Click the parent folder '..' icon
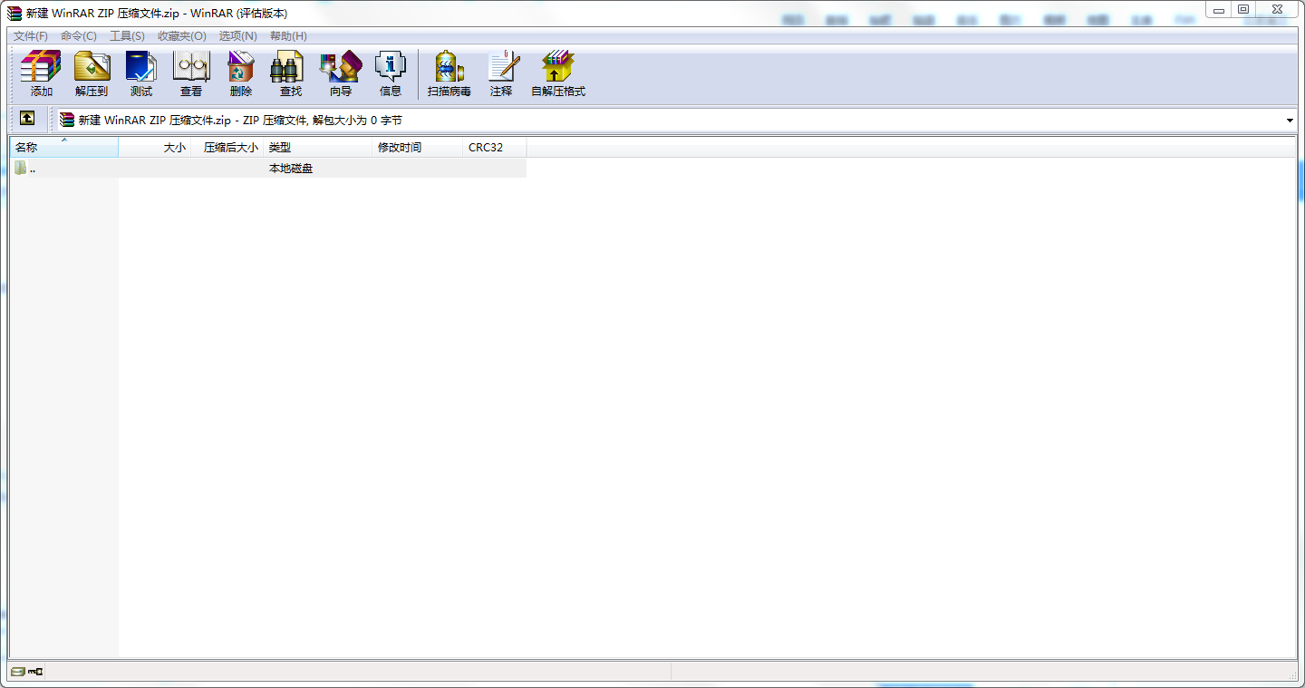The image size is (1305, 688). coord(21,168)
